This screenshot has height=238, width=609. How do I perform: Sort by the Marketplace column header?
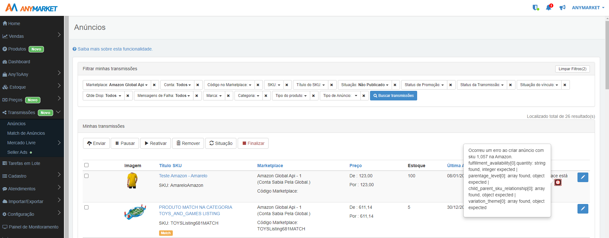270,166
